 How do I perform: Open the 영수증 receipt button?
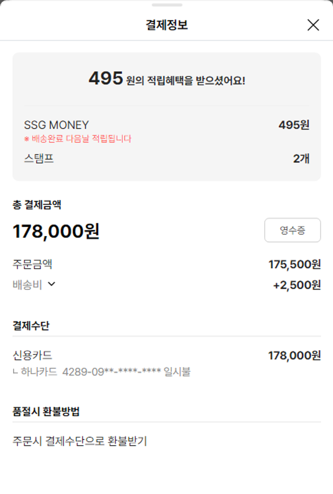tap(292, 230)
